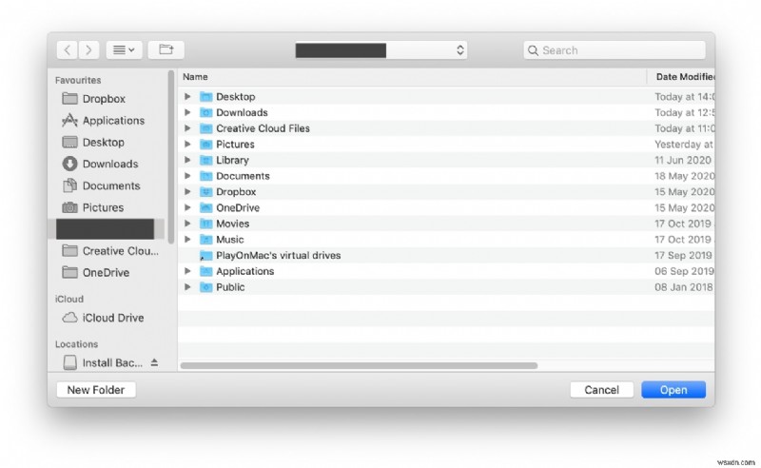Viewport: 761px width, 468px height.
Task: Click the New Folder button
Action: 96,390
